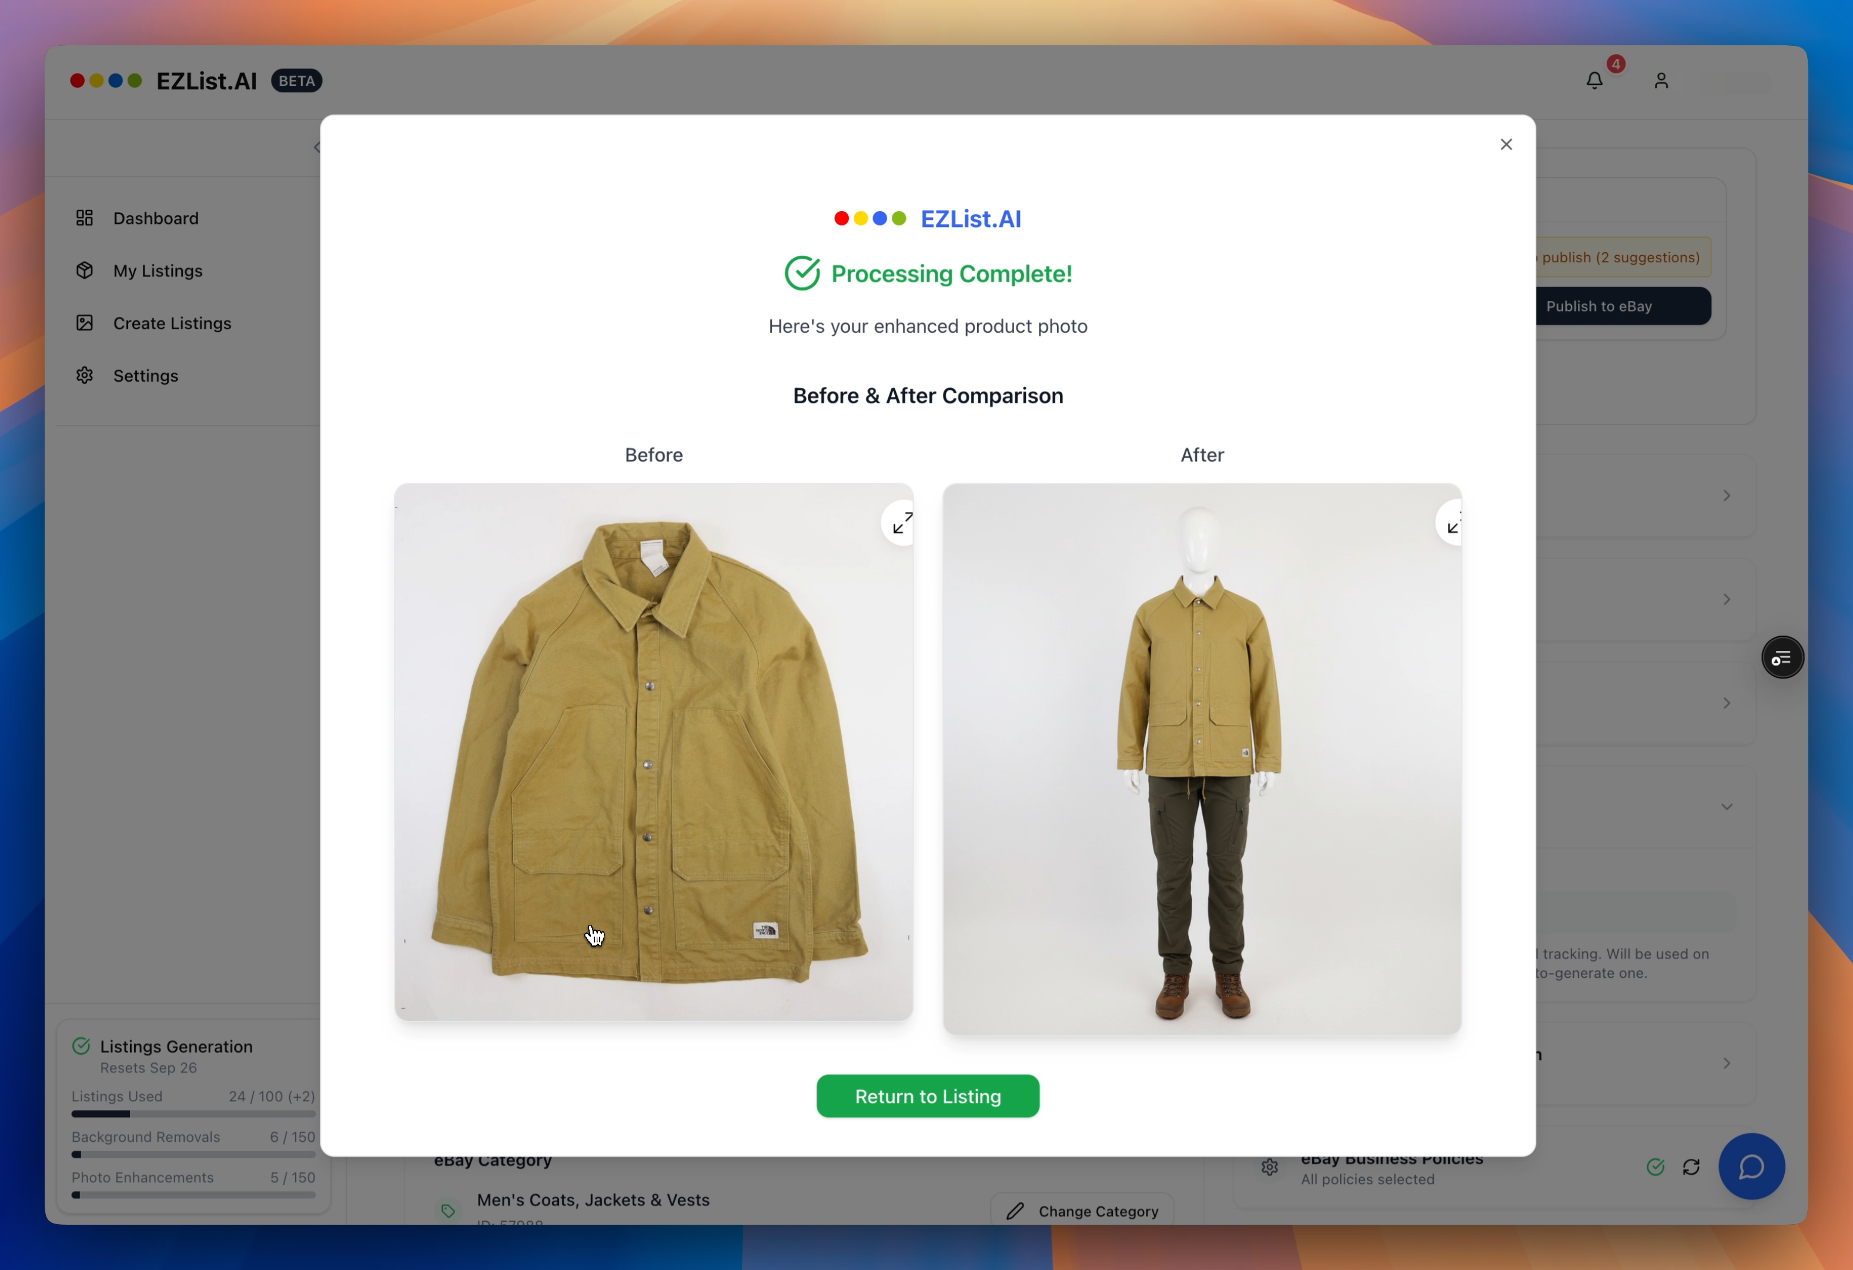The image size is (1853, 1270).
Task: Click the Before jacket photo thumbnail
Action: click(653, 751)
